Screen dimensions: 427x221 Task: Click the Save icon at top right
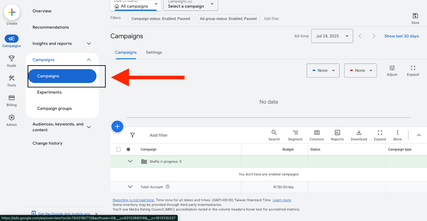415,16
